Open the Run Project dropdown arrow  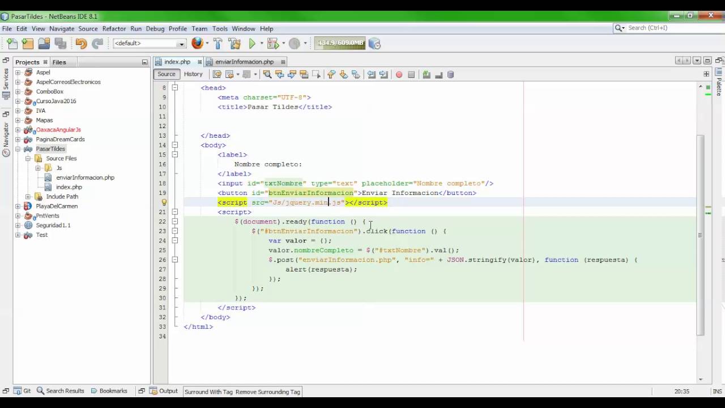pos(261,44)
